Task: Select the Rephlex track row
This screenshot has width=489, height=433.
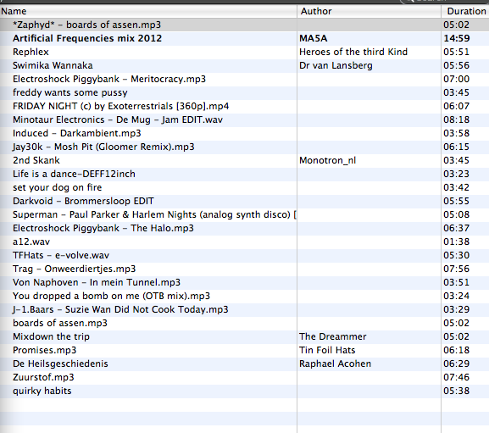Action: click(244, 52)
